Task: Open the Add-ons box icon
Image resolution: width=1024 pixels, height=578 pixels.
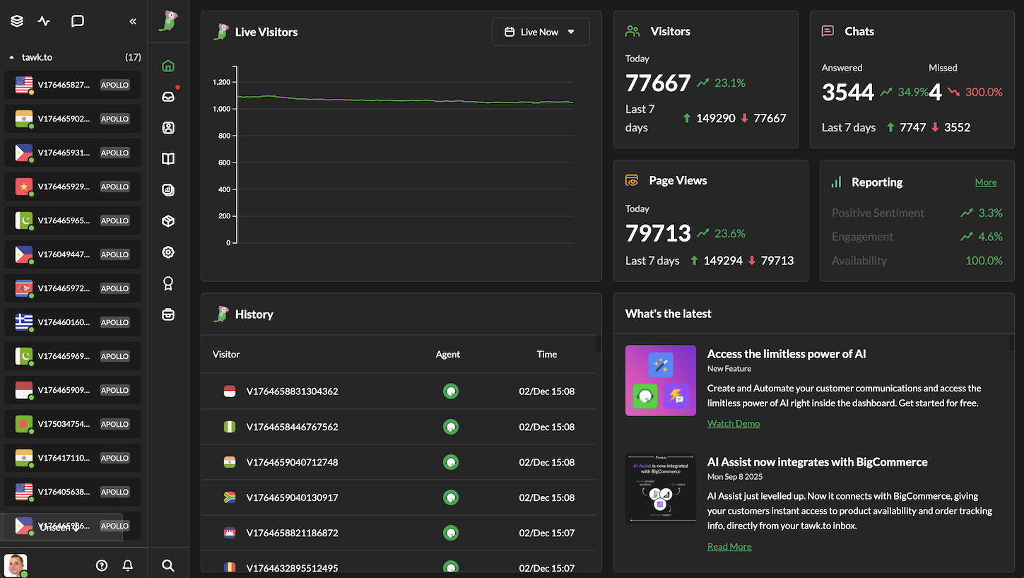Action: (167, 220)
